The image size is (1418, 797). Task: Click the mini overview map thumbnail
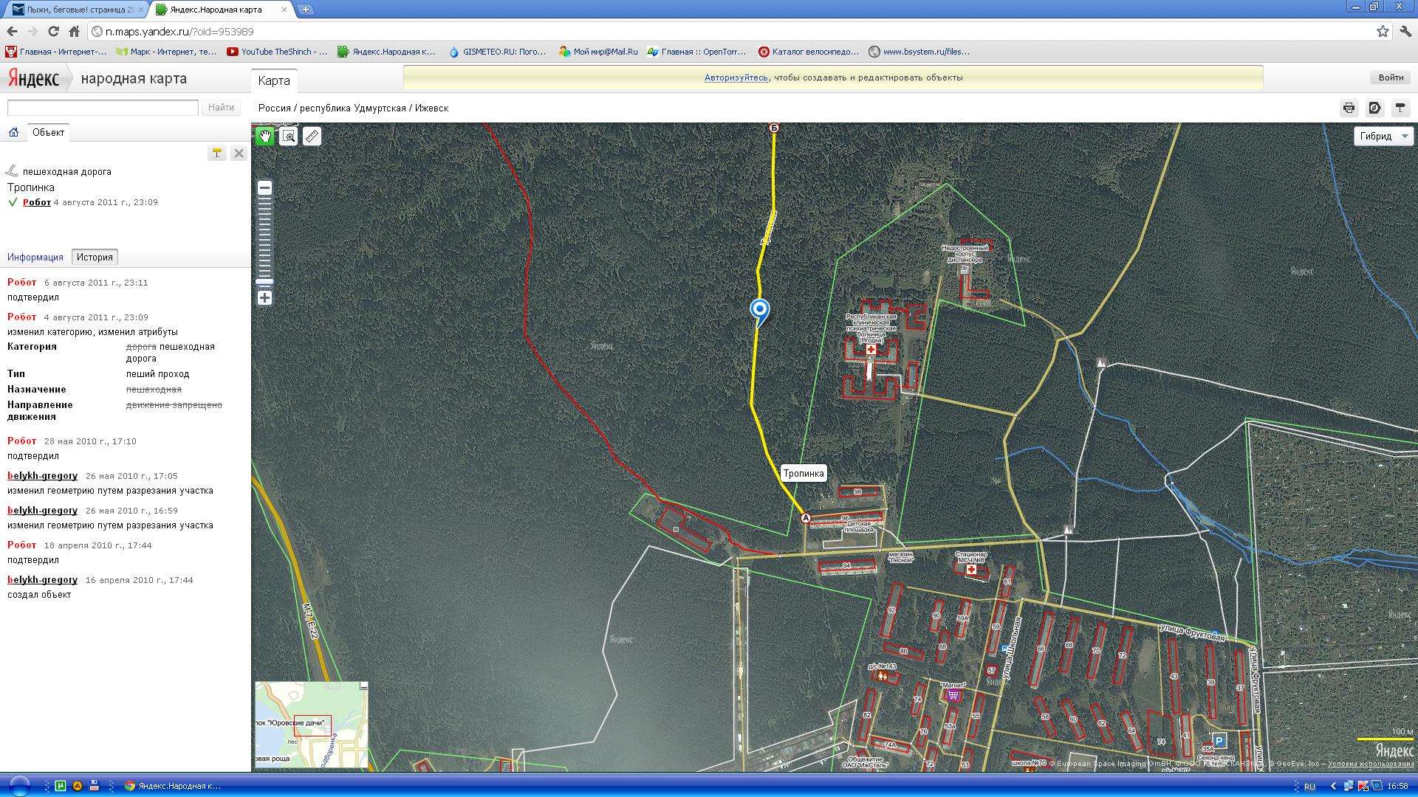pos(312,725)
